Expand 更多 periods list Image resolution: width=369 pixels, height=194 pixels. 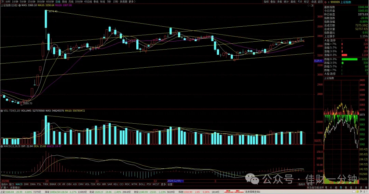132,2
